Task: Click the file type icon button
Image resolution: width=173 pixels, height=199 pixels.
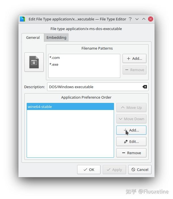Action: point(34,62)
